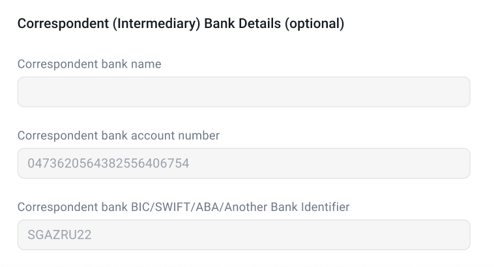Select the BIC/SWIFT/ABA identifier input box
The image size is (494, 267).
[x=243, y=234]
